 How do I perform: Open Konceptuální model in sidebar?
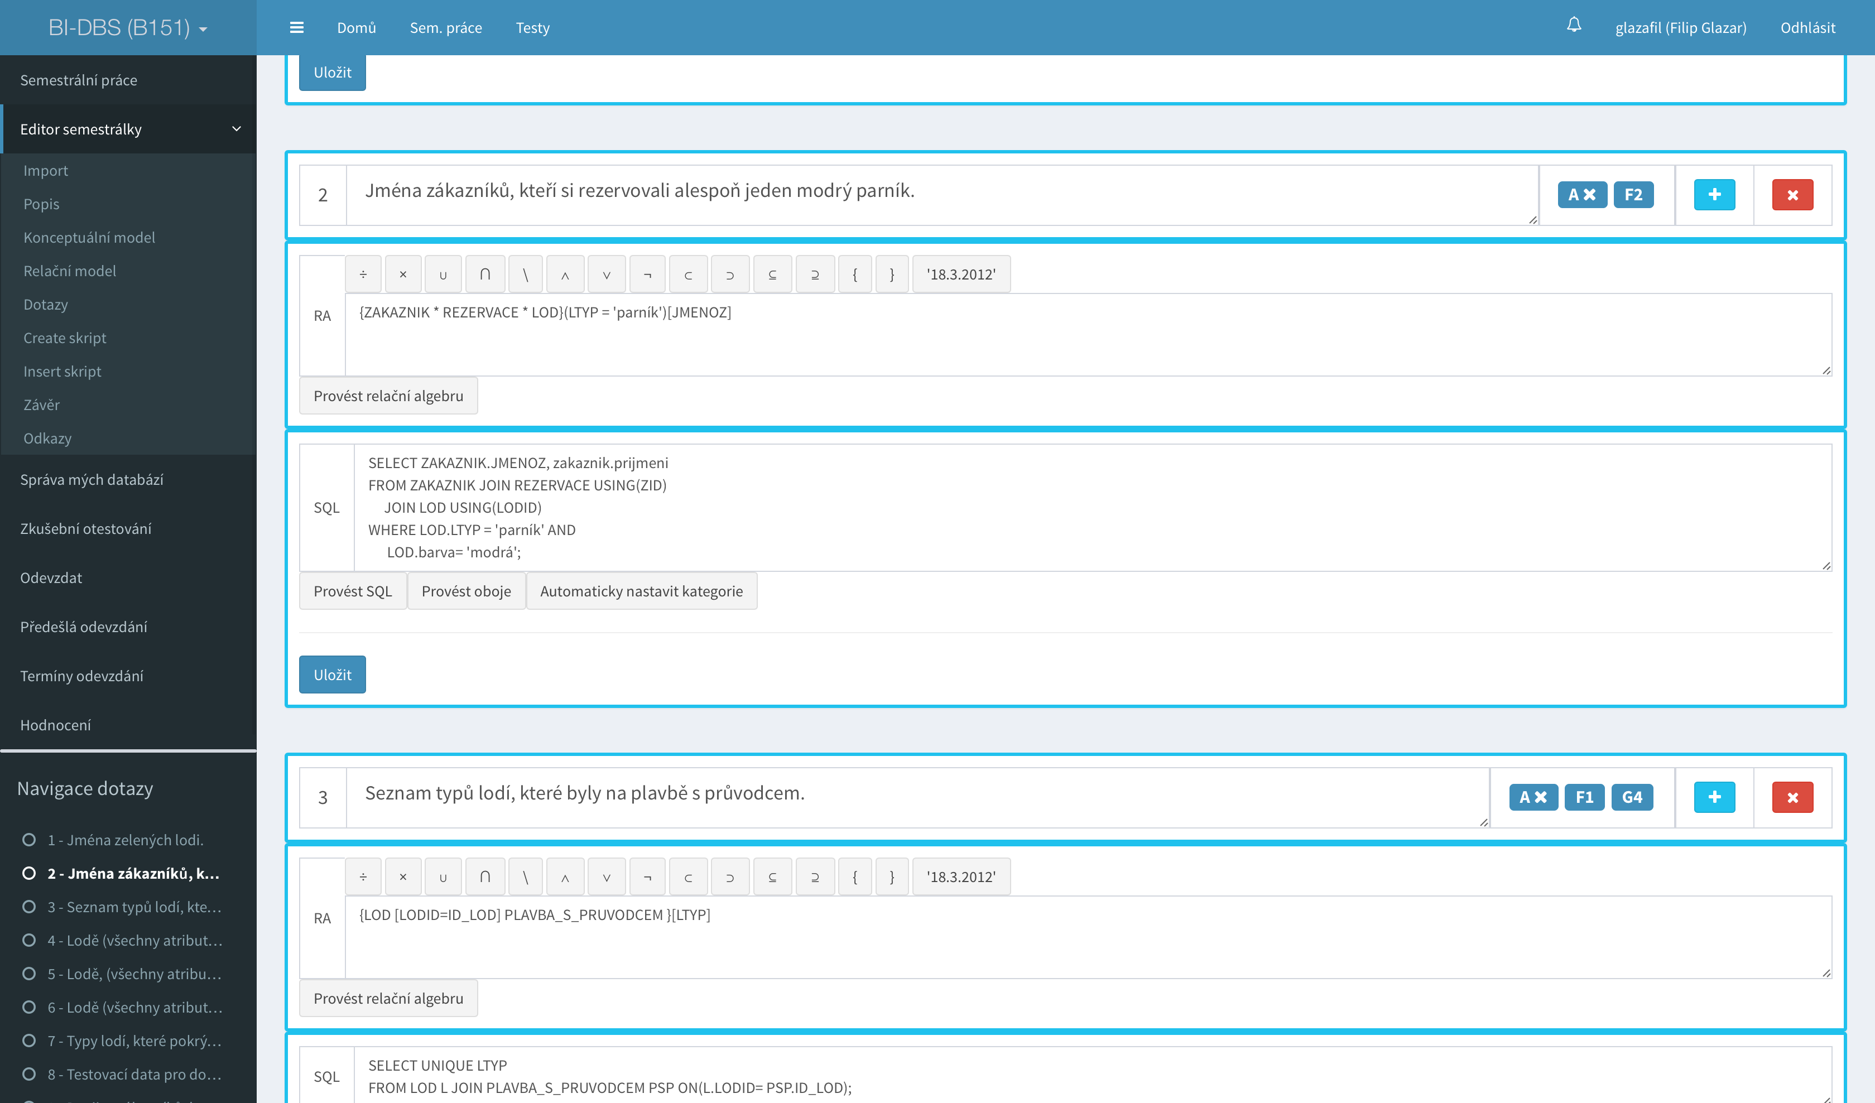click(89, 237)
